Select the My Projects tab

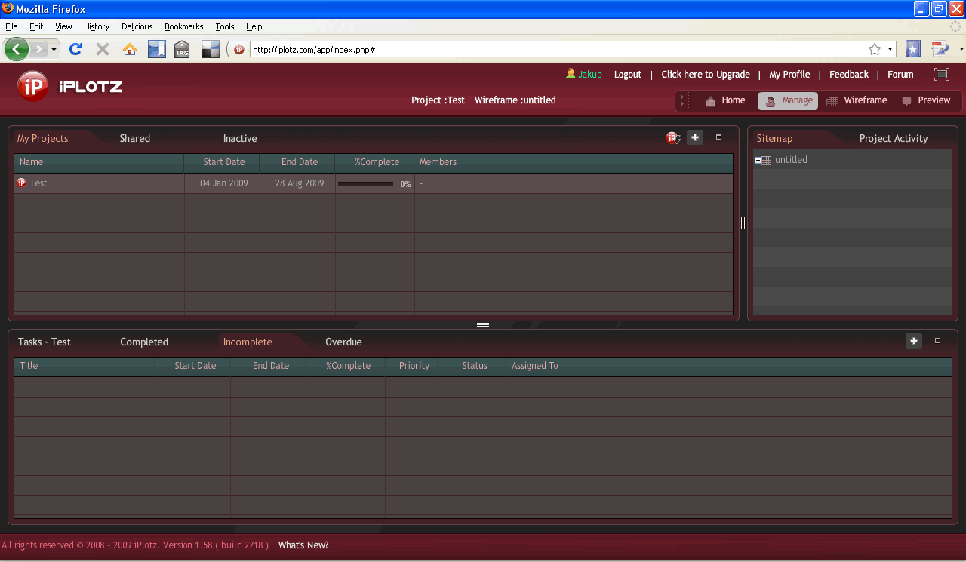coord(42,138)
